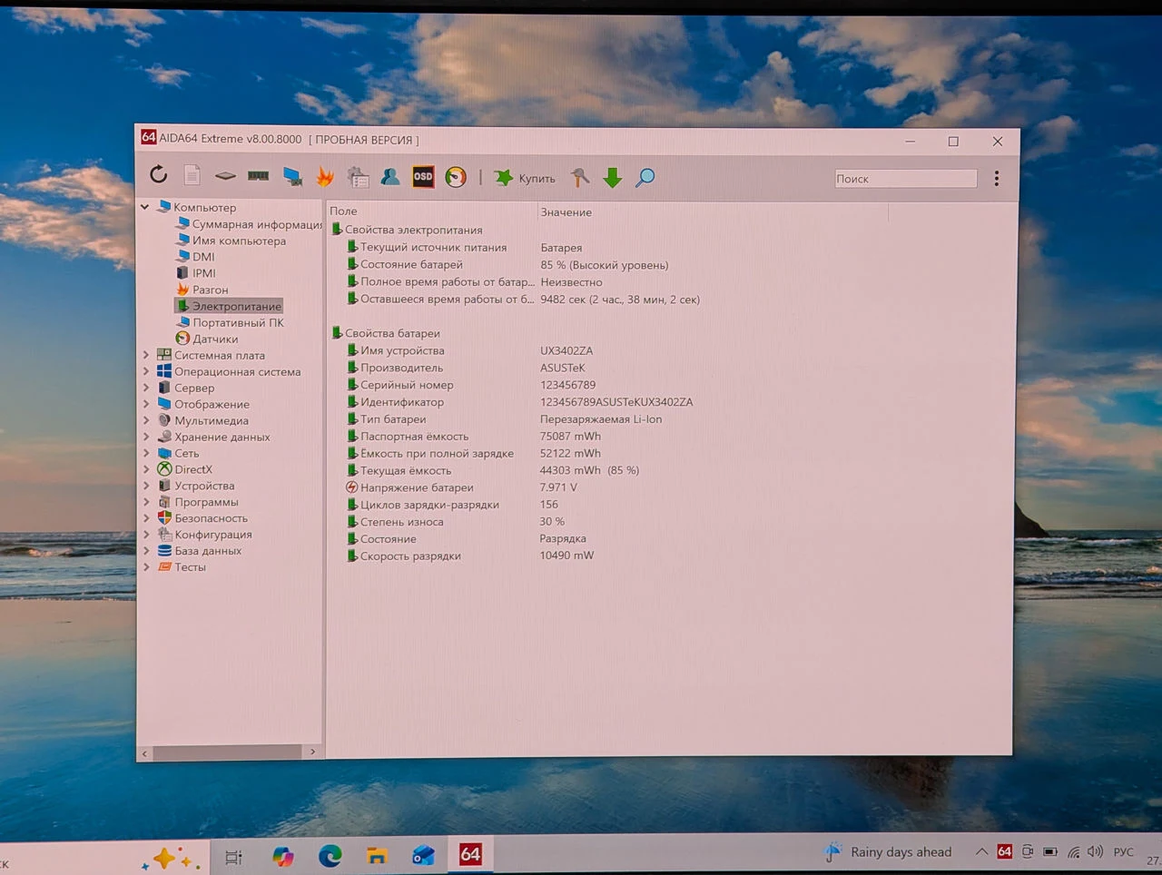This screenshot has height=875, width=1162.
Task: Open the OSD panel icon
Action: [423, 177]
